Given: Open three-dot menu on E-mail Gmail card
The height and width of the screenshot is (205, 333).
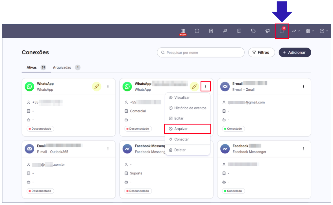Looking at the screenshot, I should point(303,87).
